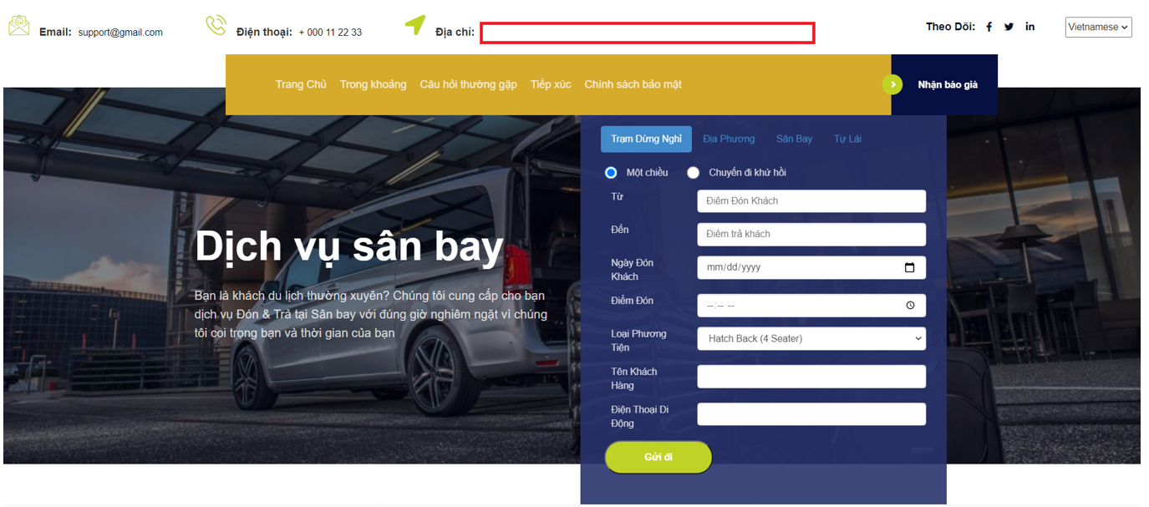Open the Câu hỏi thường gặp menu
Viewport: 1149px width, 507px height.
pyautogui.click(x=468, y=84)
